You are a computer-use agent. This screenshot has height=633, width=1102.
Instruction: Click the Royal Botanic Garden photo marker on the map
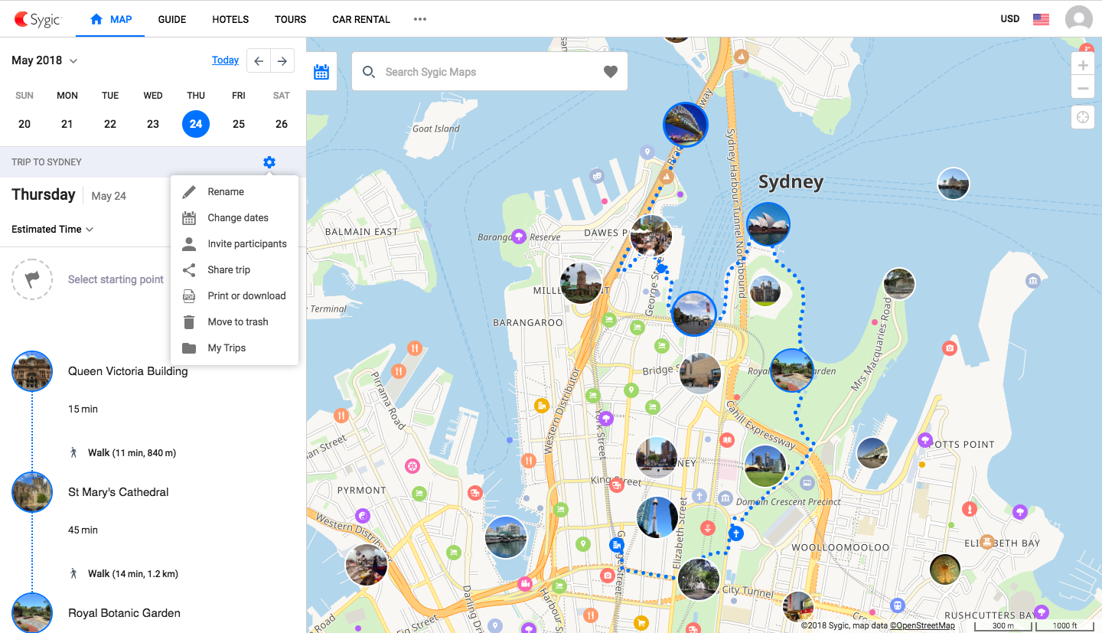791,370
